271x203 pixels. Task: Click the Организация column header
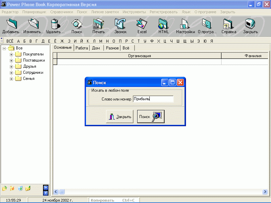point(139,56)
